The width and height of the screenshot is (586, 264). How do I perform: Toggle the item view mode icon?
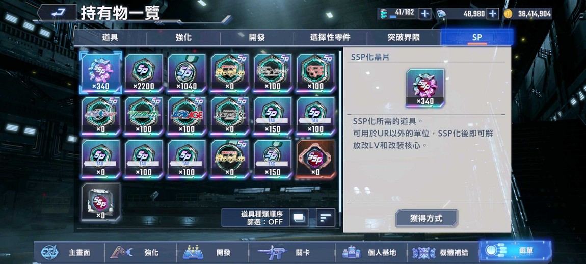point(299,217)
